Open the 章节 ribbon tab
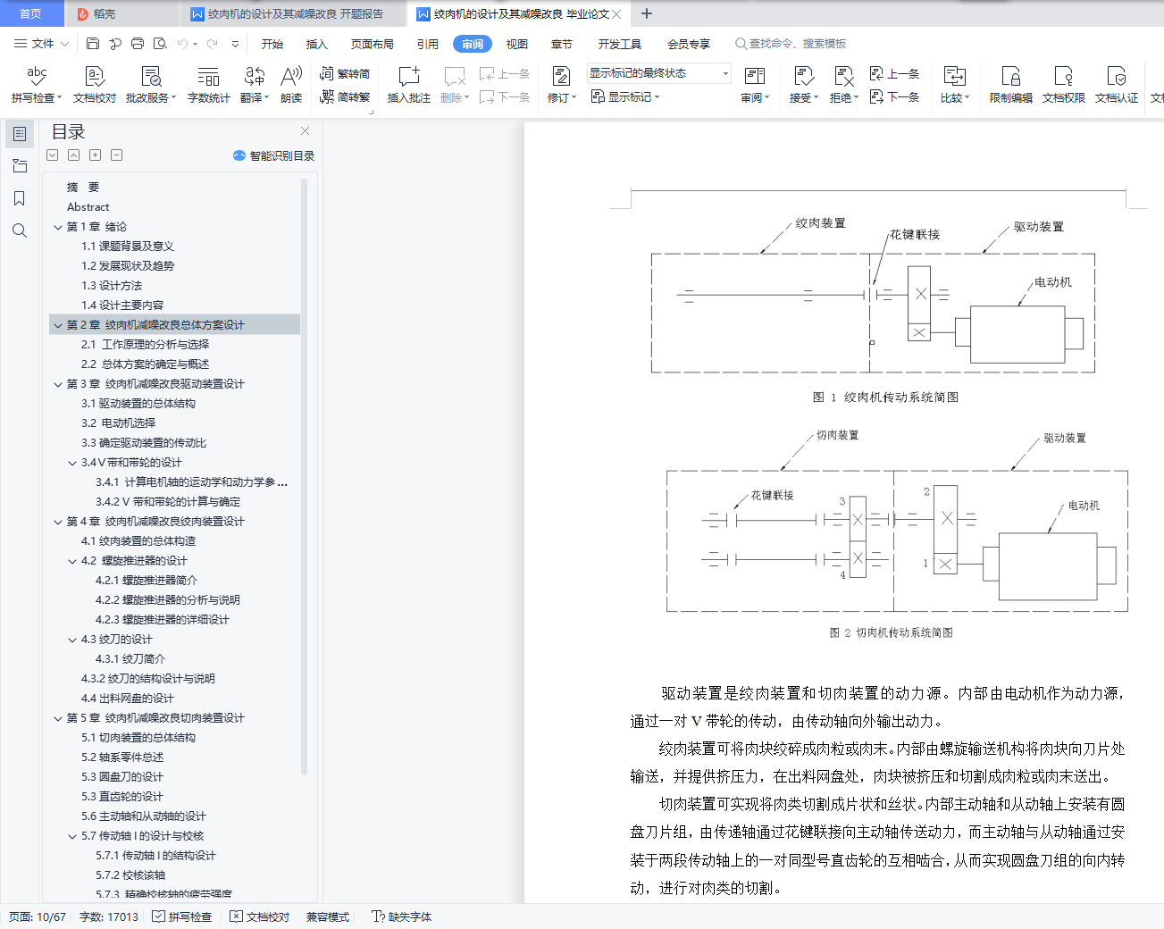This screenshot has width=1164, height=929. tap(562, 44)
